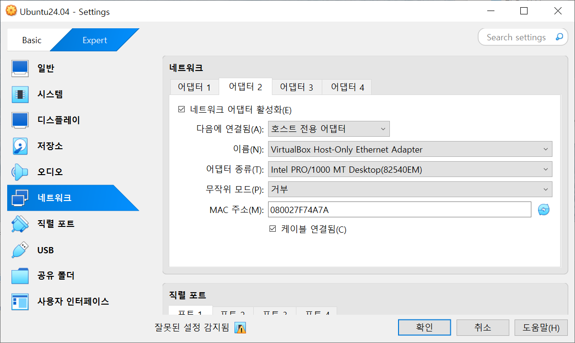Click the 사용자 인터페이스 sidebar label

73,302
